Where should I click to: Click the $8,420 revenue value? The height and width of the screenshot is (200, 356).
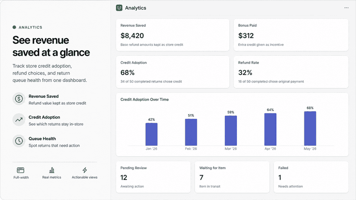point(132,36)
